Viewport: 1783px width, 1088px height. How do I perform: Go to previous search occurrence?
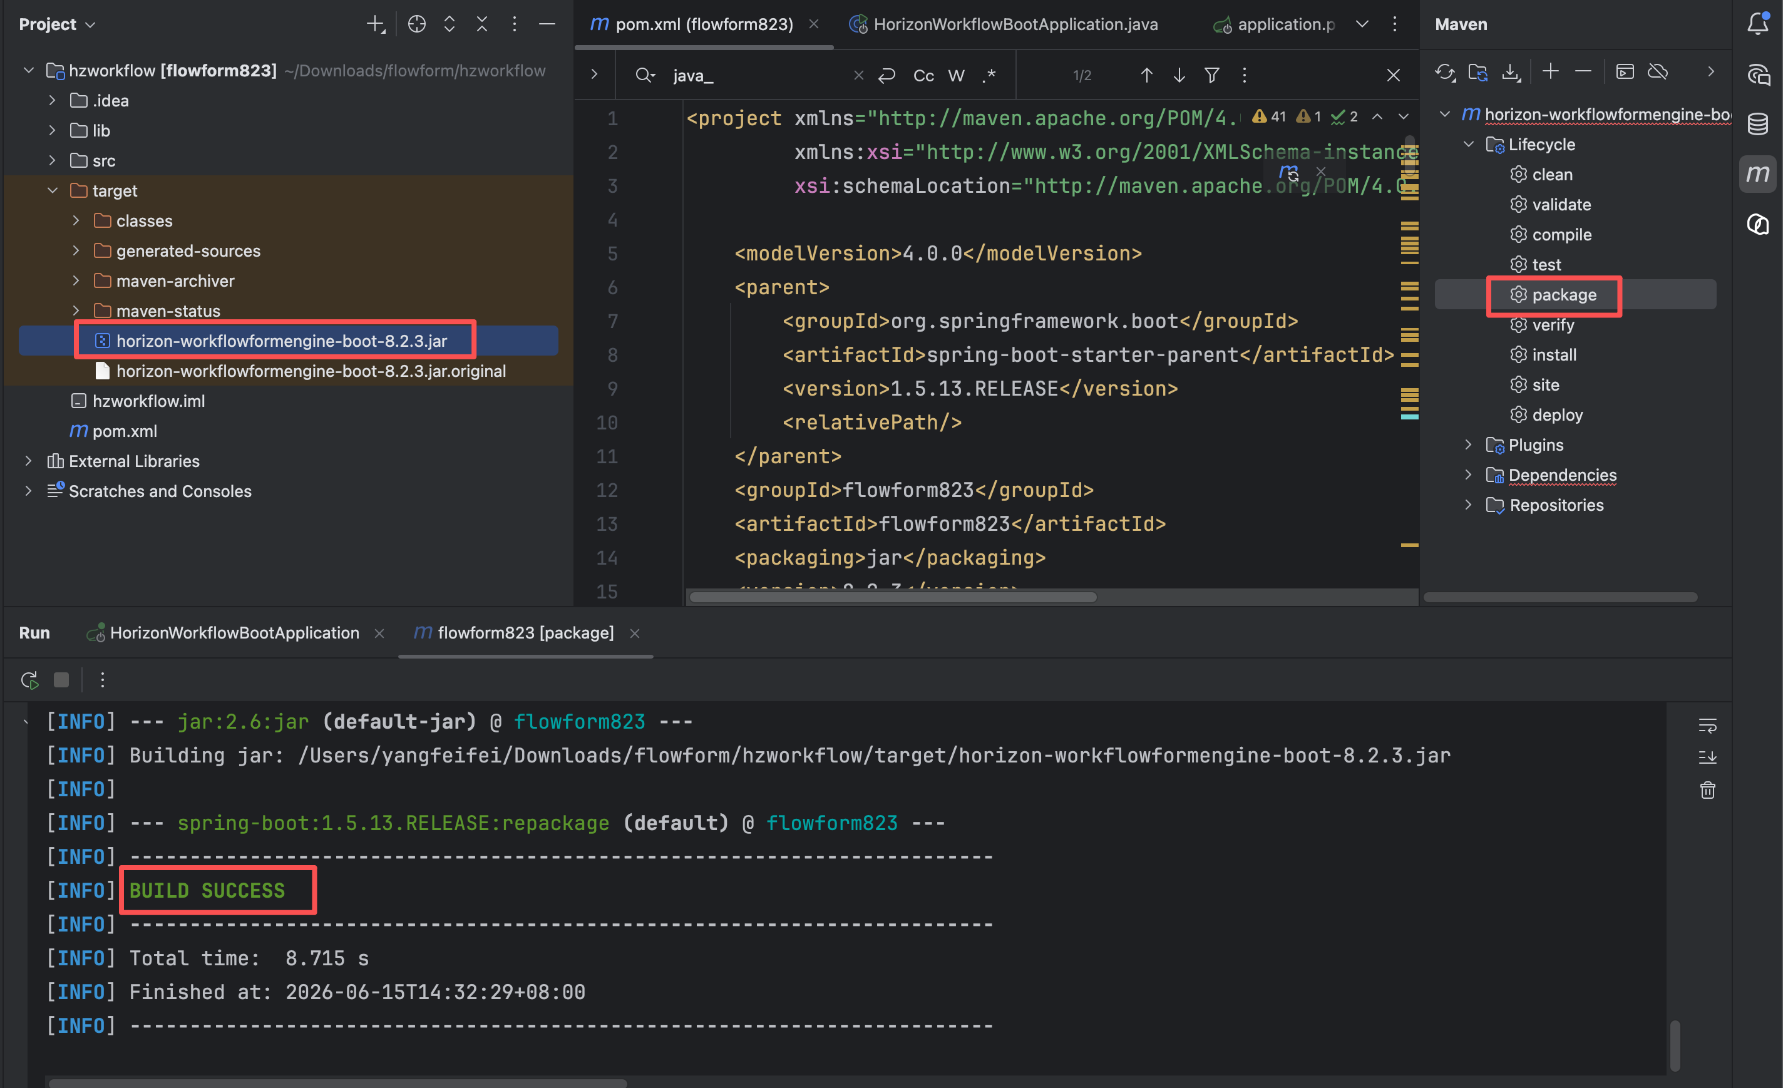pyautogui.click(x=1146, y=75)
